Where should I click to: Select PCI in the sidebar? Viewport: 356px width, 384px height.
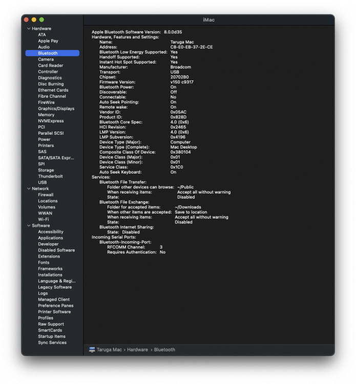click(x=41, y=127)
